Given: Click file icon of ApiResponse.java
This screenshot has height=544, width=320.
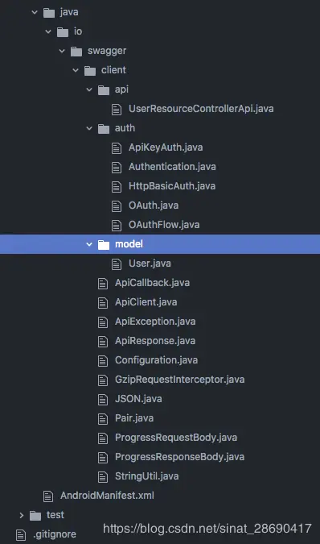Looking at the screenshot, I should pyautogui.click(x=103, y=342).
